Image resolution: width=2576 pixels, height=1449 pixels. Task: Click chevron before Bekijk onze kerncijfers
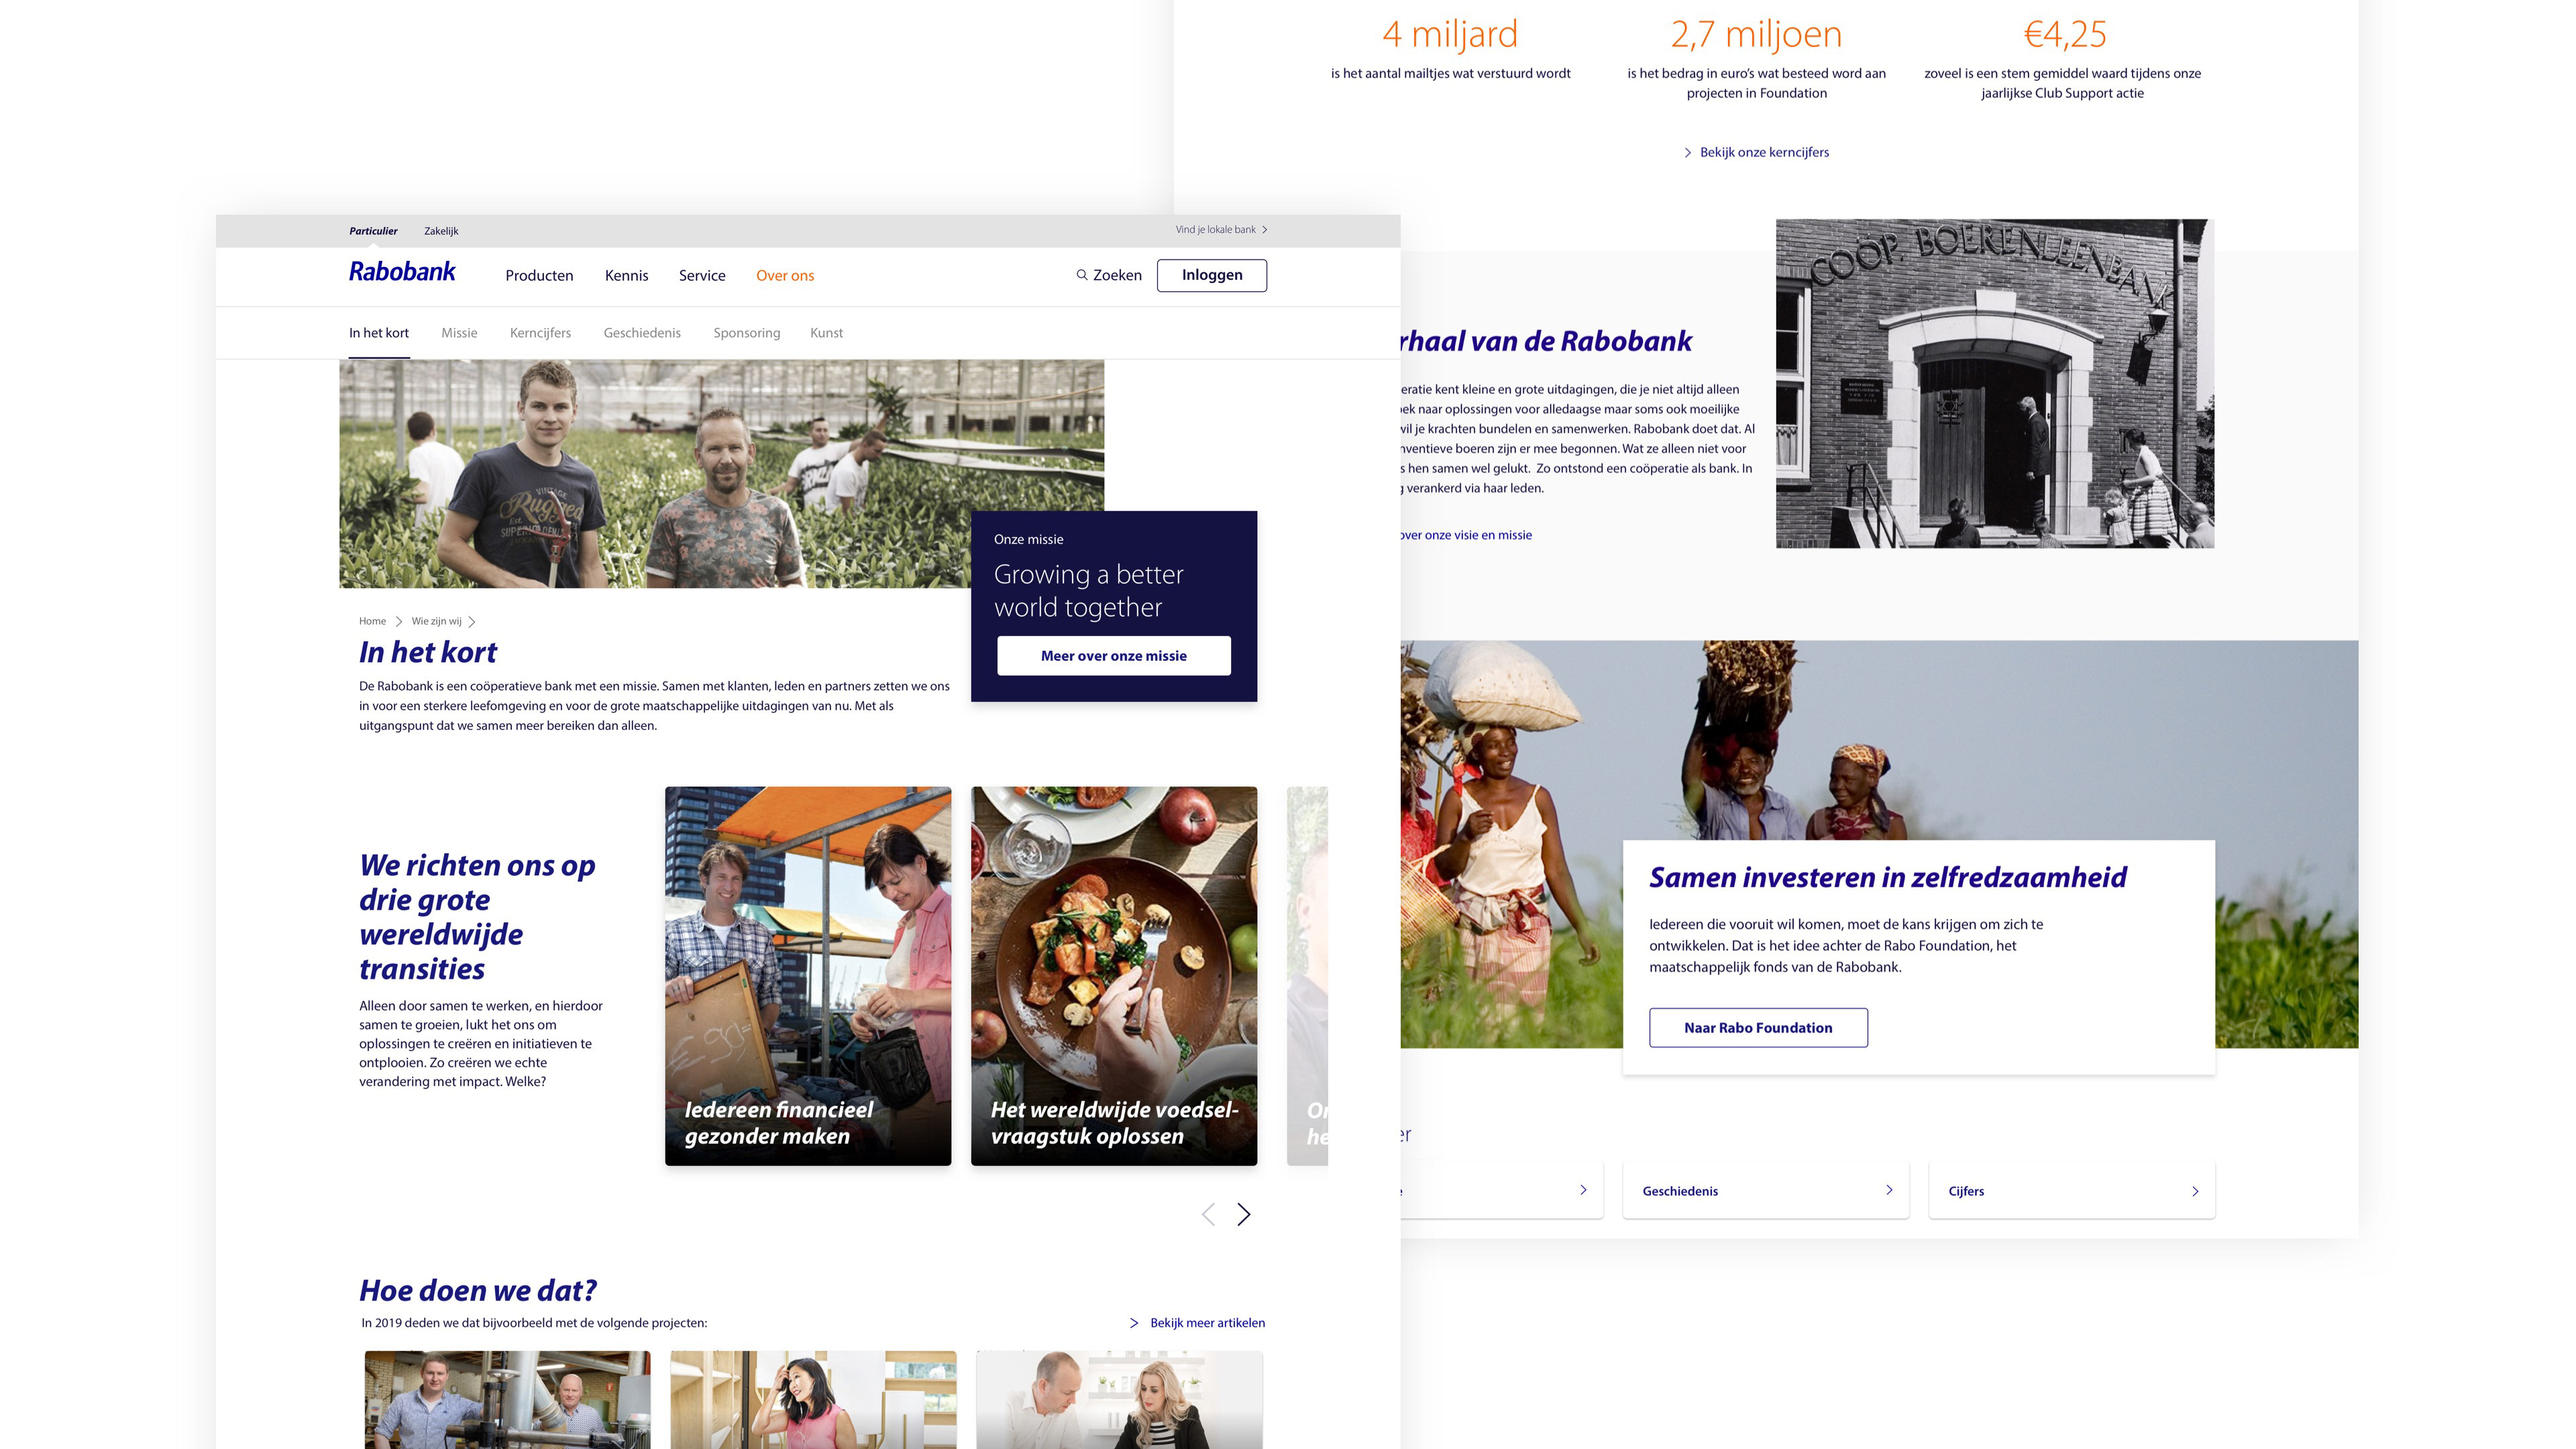click(1688, 153)
